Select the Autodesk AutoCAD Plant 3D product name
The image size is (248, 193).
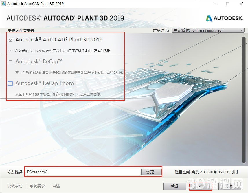pos(59,40)
